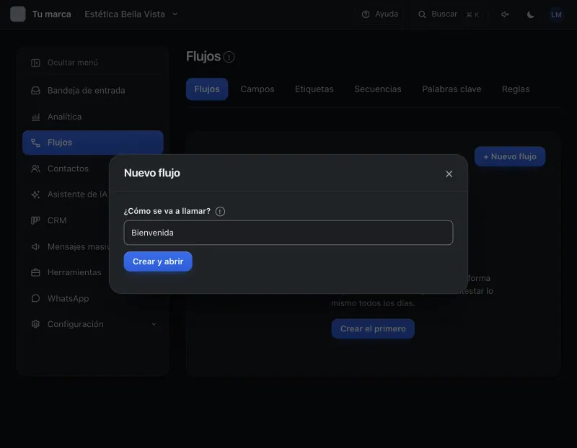This screenshot has width=577, height=448.
Task: Close the Nuevo flujo dialog
Action: click(449, 174)
